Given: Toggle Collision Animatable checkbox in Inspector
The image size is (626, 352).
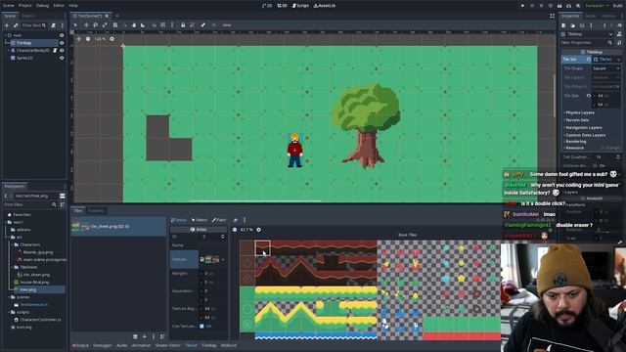Looking at the screenshot, I should 596,165.
